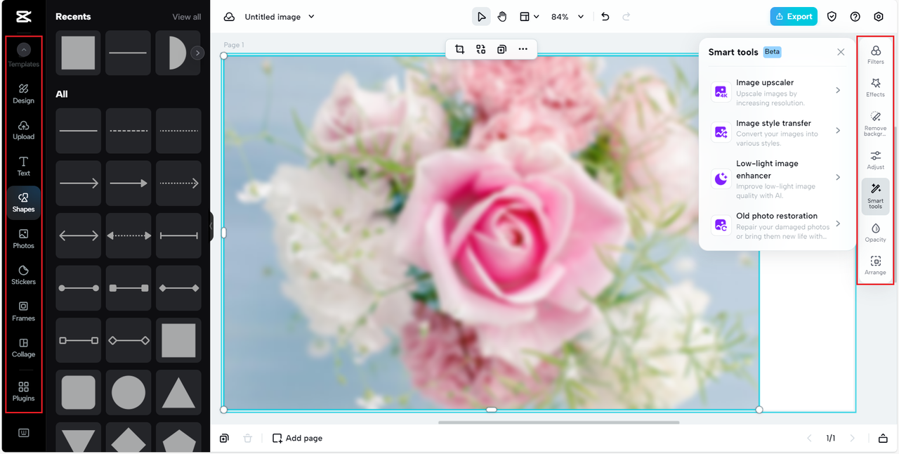The image size is (899, 454).
Task: Open the Upload panel
Action: click(x=23, y=130)
